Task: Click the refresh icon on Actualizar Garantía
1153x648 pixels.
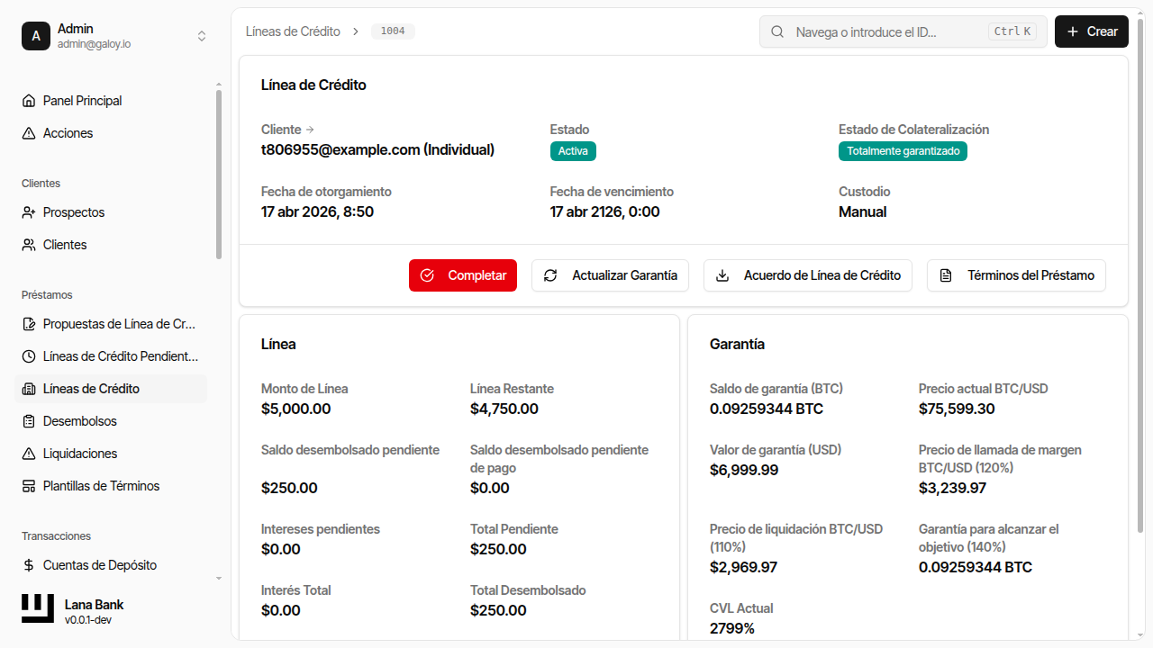Action: (x=550, y=275)
